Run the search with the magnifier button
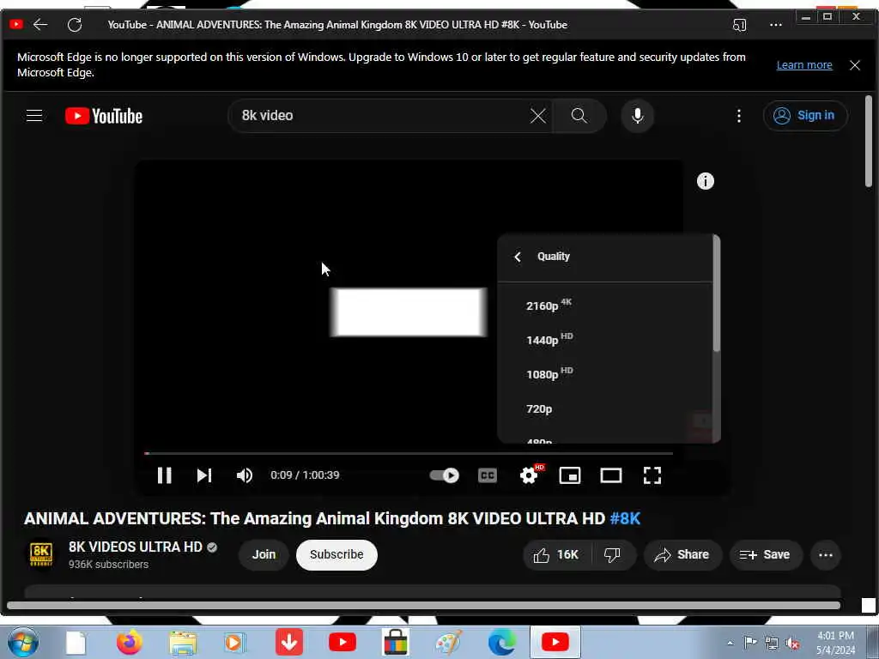 click(x=579, y=116)
